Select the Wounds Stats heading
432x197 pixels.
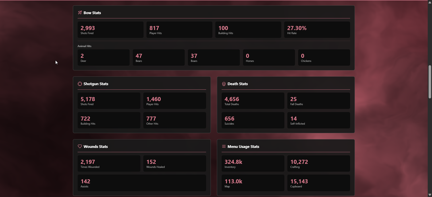tap(96, 147)
